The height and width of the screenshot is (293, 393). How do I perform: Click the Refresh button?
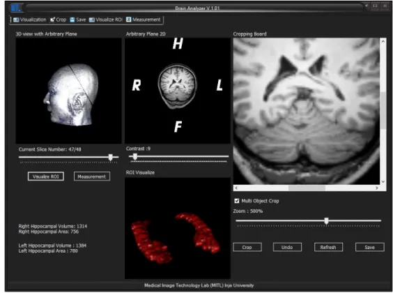328,248
